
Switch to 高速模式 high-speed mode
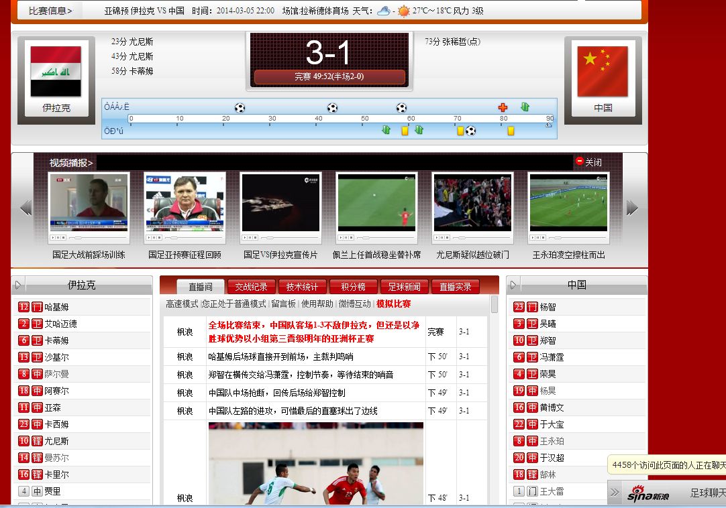(182, 304)
